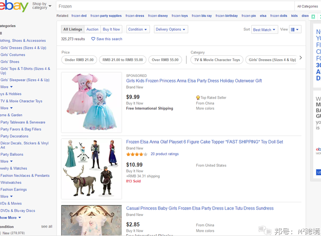Click see all next to Condition
321x236 pixels.
tap(47, 226)
